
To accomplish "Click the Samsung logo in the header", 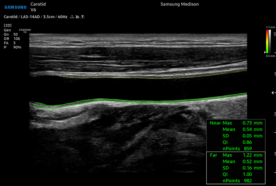I will (x=15, y=7).
